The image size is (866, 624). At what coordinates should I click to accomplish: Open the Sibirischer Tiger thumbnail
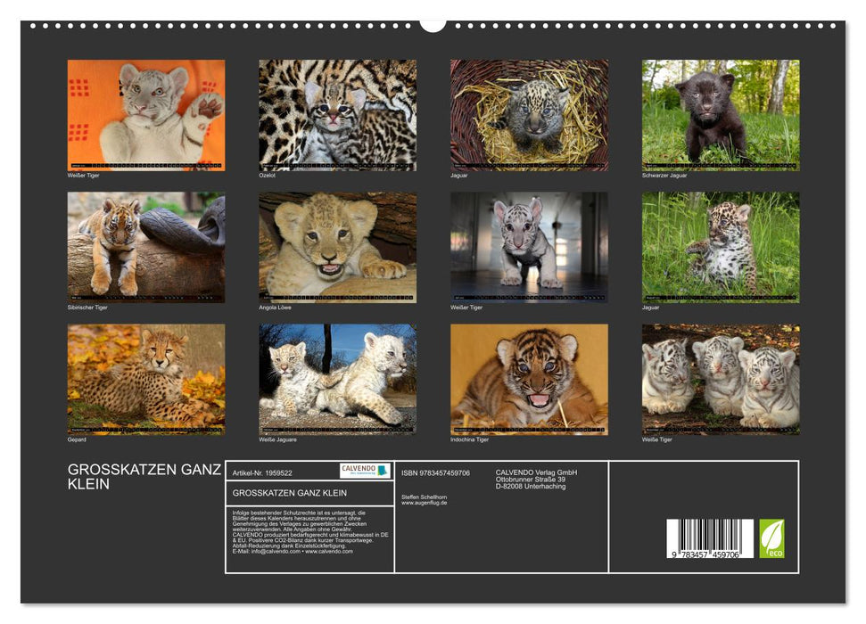144,245
